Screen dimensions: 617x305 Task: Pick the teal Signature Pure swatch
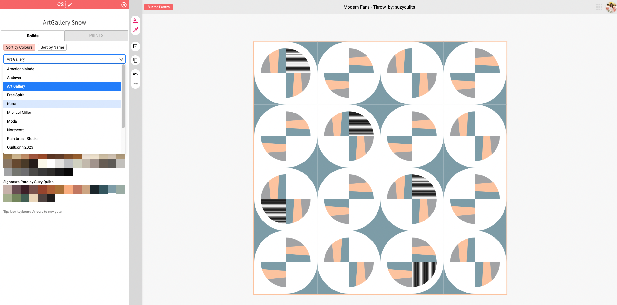tap(103, 190)
